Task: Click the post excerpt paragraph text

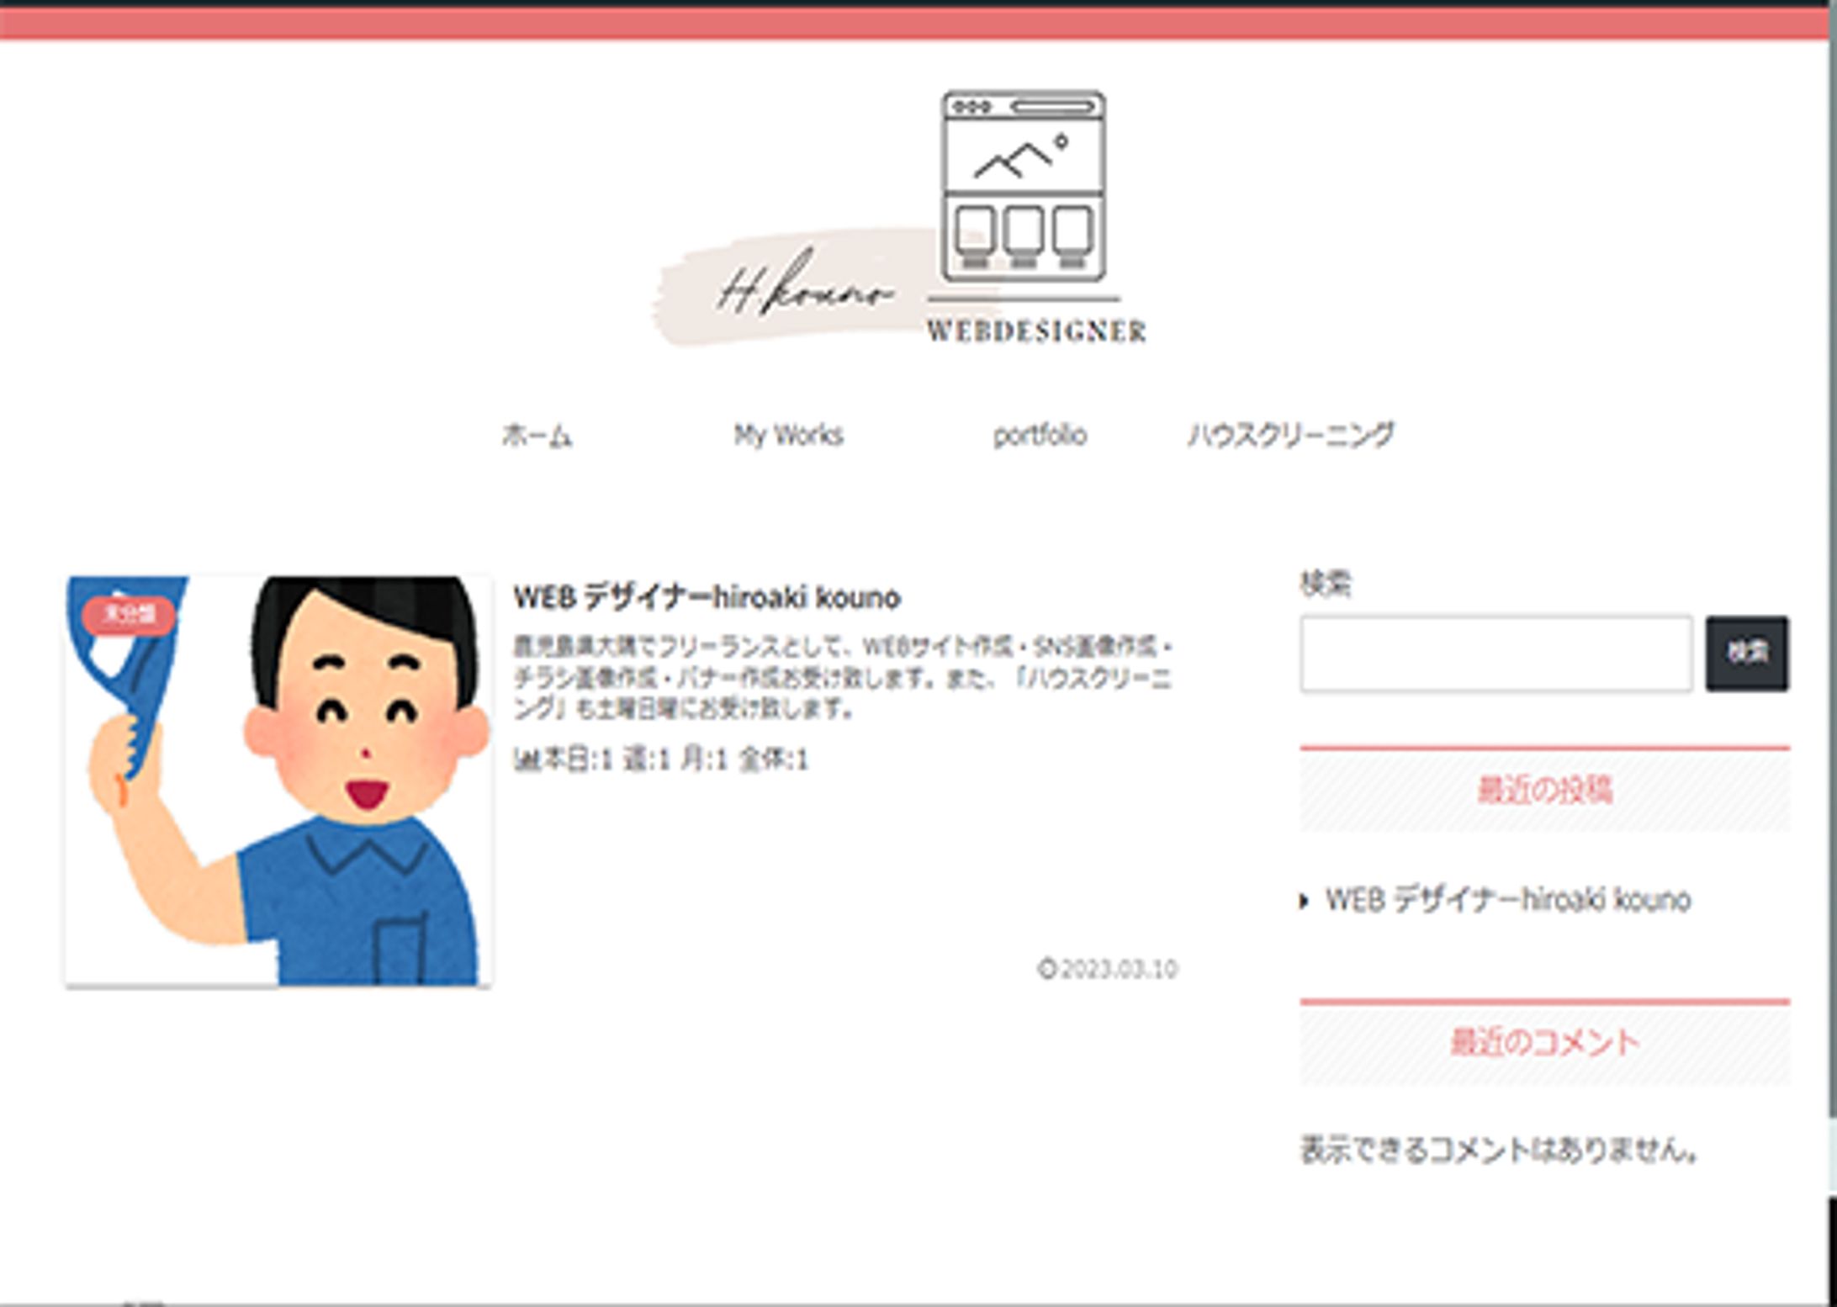Action: (x=841, y=678)
